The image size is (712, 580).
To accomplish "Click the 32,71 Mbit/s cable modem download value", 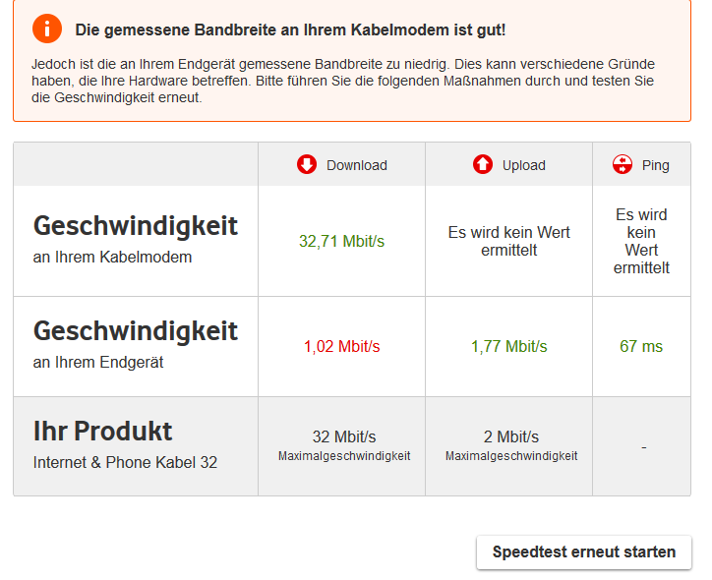I will click(340, 241).
